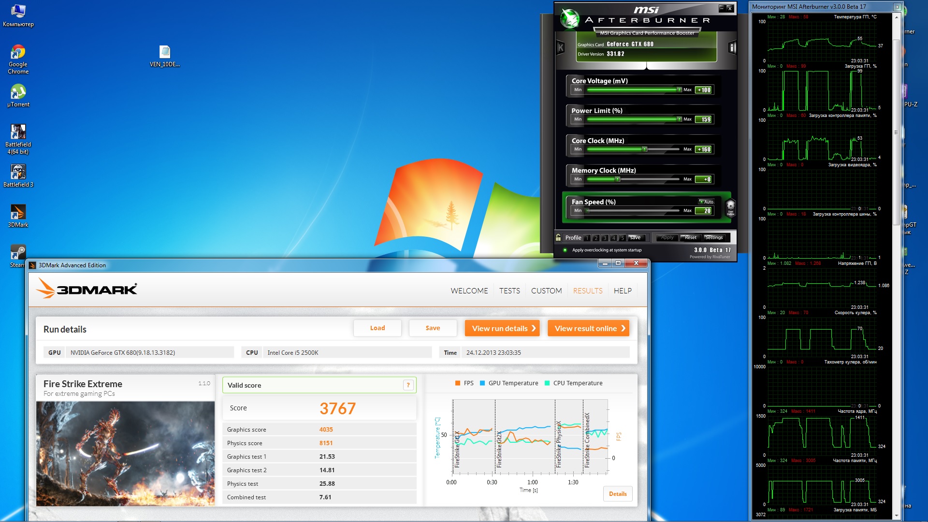Click the Afterburner info 'i' icon
The height and width of the screenshot is (522, 928).
coord(732,47)
